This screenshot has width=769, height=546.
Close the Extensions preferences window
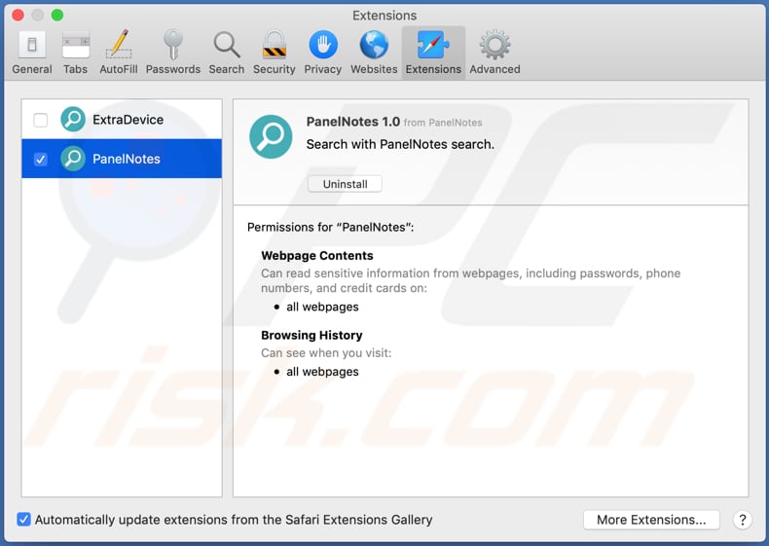18,16
